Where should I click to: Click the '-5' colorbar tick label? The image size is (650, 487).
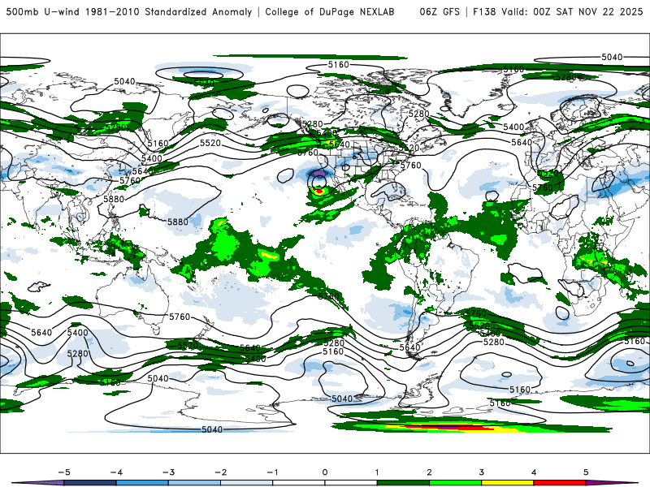click(64, 472)
